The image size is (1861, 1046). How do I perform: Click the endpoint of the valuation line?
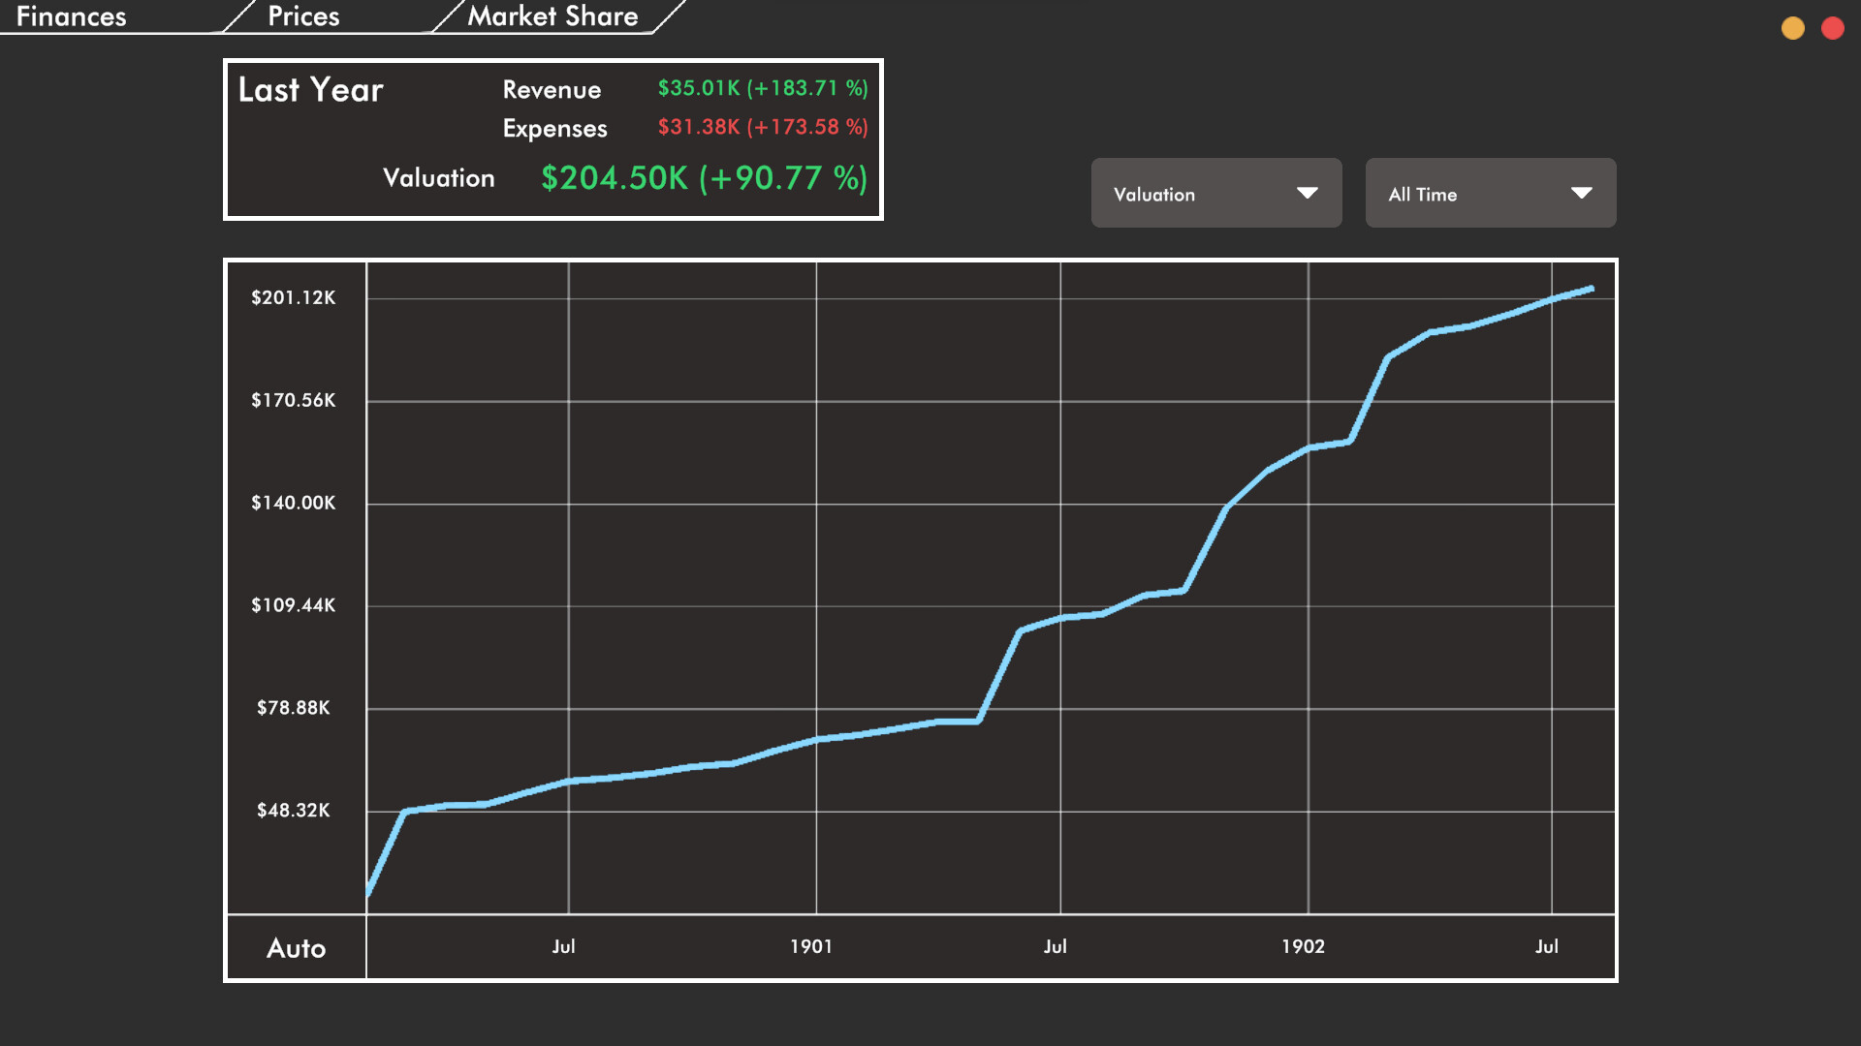(x=1591, y=289)
